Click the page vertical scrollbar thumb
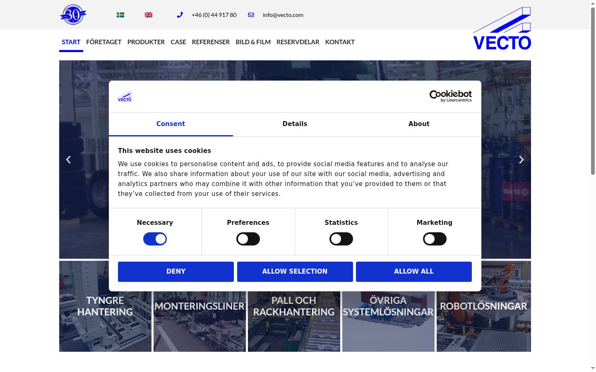This screenshot has width=596, height=372. click(x=593, y=91)
